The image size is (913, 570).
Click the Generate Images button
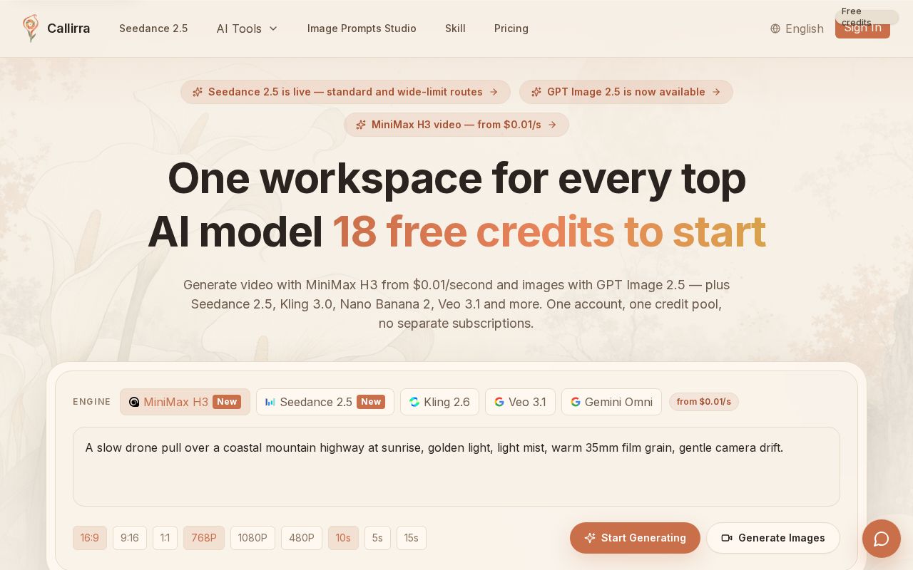click(773, 538)
